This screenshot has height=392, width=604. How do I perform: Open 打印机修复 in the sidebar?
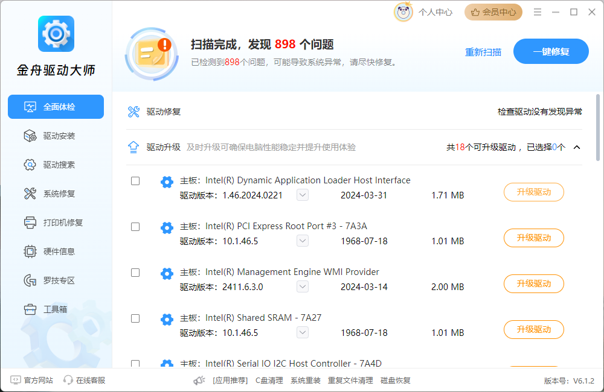(56, 223)
